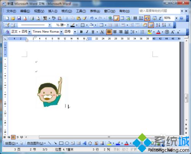
Task: Click the Save icon in toolbar
Action: (x=19, y=18)
